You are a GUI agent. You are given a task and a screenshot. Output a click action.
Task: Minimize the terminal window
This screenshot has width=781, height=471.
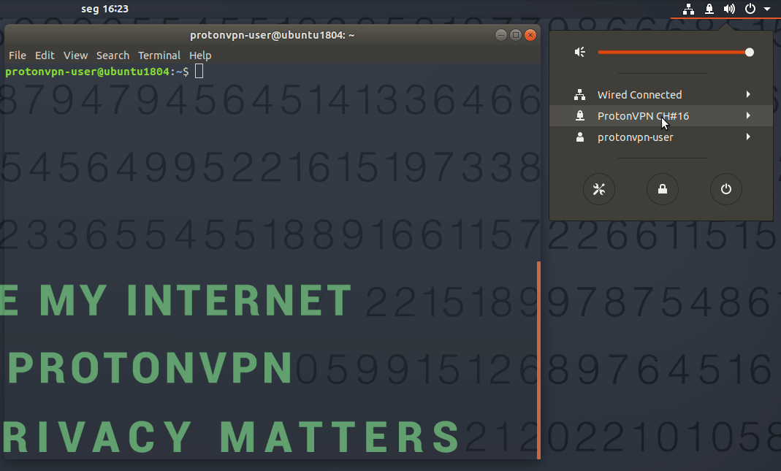501,35
